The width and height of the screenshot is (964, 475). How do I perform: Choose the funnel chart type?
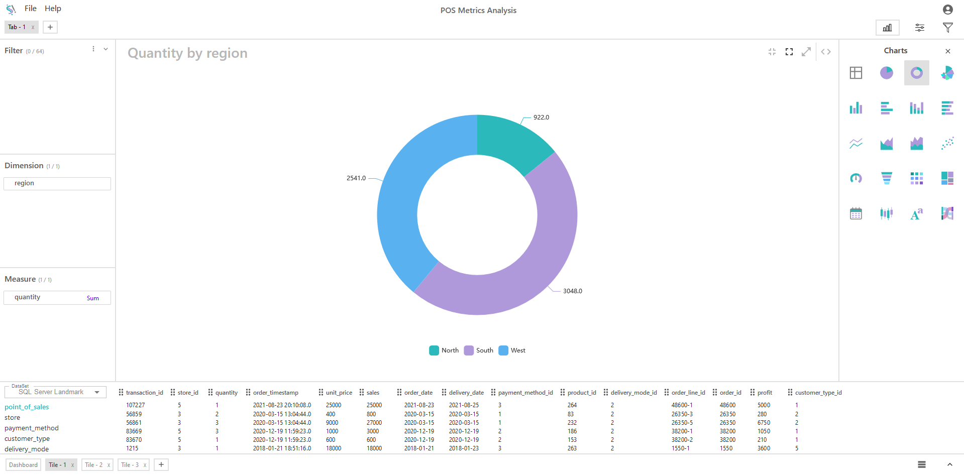tap(886, 178)
